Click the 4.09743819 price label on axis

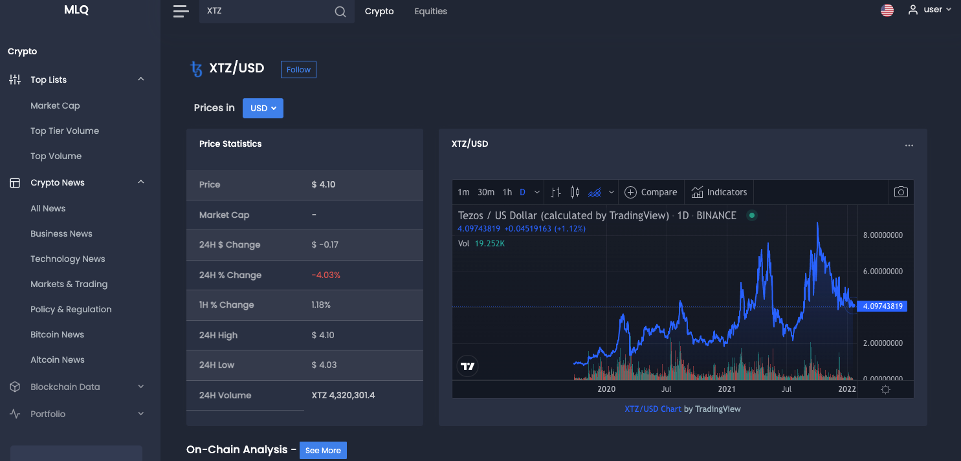[x=882, y=306]
